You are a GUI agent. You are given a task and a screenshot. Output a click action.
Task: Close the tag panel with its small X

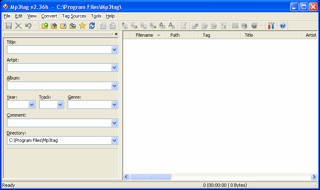click(x=116, y=34)
